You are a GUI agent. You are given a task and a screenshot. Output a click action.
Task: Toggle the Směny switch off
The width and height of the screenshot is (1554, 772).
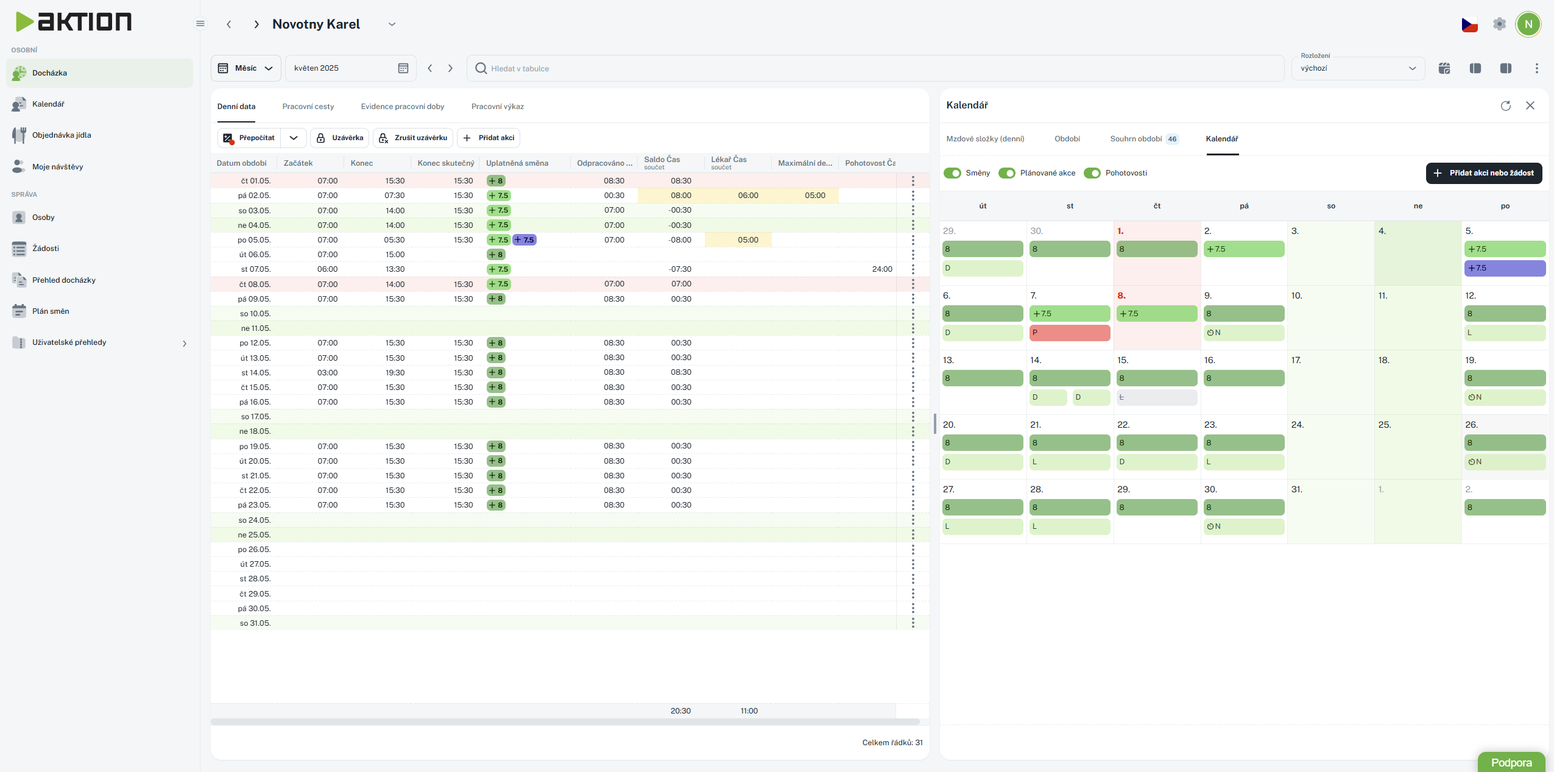(952, 173)
